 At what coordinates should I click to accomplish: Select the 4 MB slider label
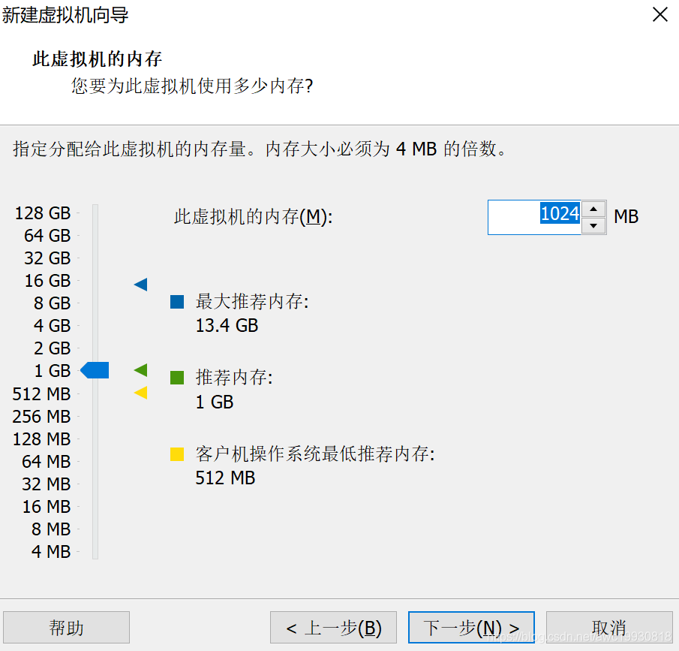[51, 552]
